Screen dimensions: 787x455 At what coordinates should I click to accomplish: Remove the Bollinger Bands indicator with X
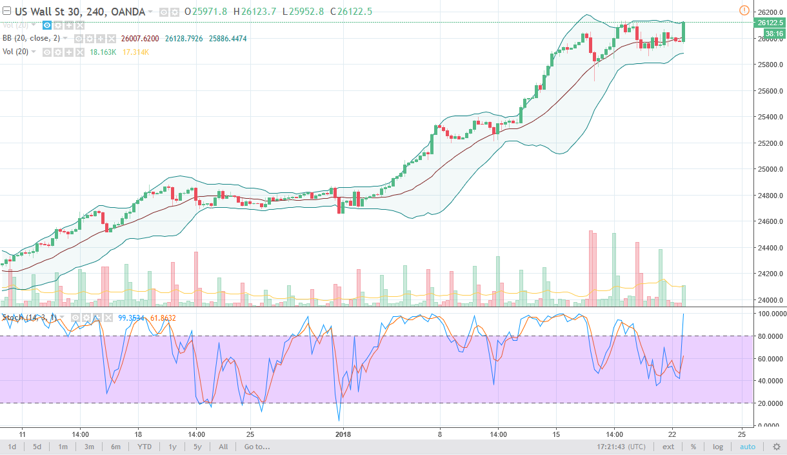click(112, 39)
